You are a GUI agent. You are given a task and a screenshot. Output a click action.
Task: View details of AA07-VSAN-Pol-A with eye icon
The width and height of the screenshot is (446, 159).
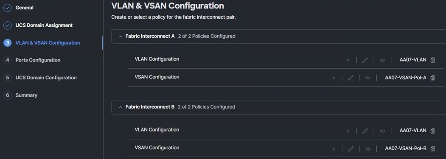[368, 78]
